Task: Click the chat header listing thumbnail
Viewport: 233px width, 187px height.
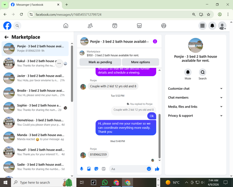Action: tap(84, 41)
